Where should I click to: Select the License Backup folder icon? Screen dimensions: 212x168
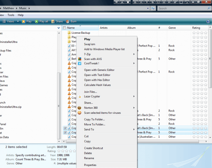(69, 33)
